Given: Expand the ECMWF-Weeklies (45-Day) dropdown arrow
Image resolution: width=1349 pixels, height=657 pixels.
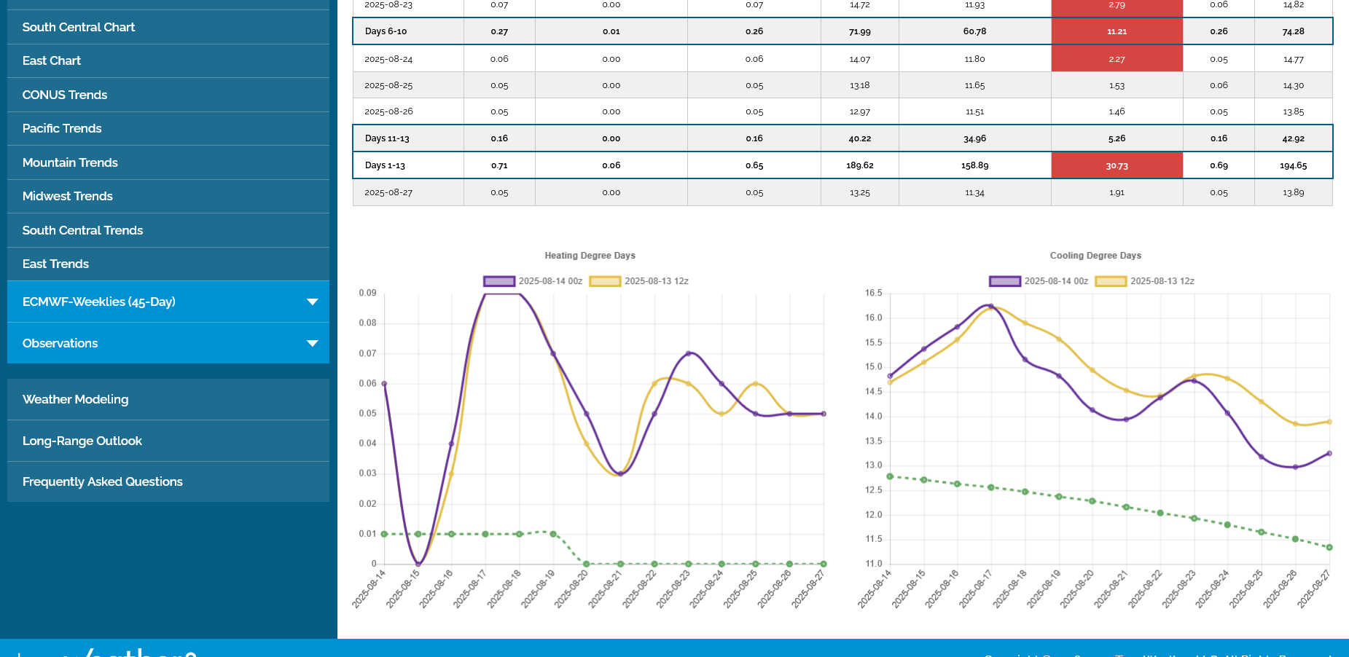Looking at the screenshot, I should tap(312, 302).
